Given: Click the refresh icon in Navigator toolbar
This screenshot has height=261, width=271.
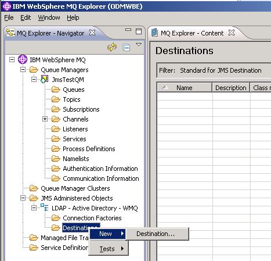Looking at the screenshot, I should 112,47.
